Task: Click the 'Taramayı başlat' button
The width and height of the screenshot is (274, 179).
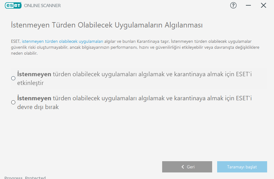Action: coord(242,167)
